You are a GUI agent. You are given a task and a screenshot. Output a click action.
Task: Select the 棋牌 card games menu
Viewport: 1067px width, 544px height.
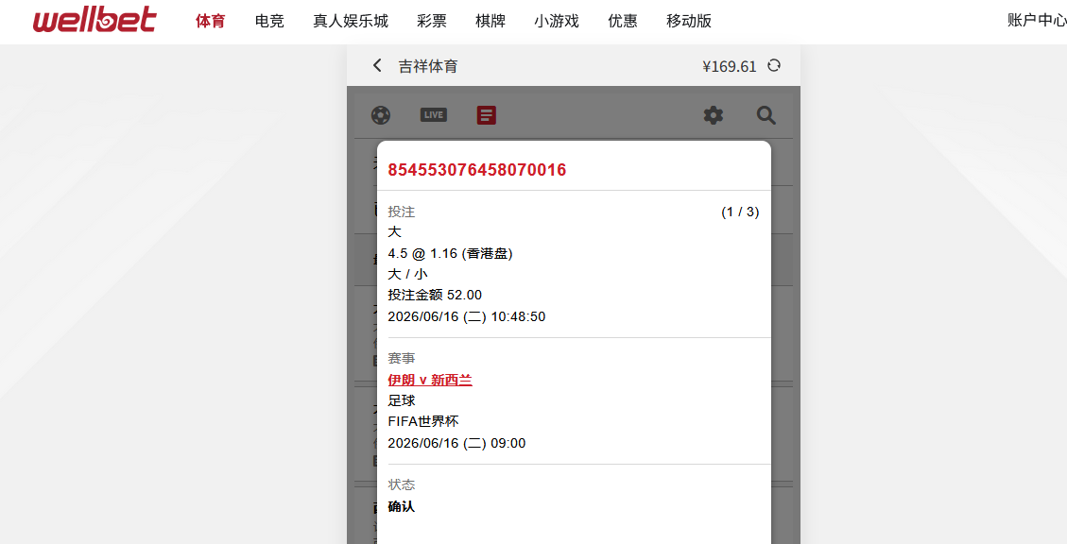[490, 21]
